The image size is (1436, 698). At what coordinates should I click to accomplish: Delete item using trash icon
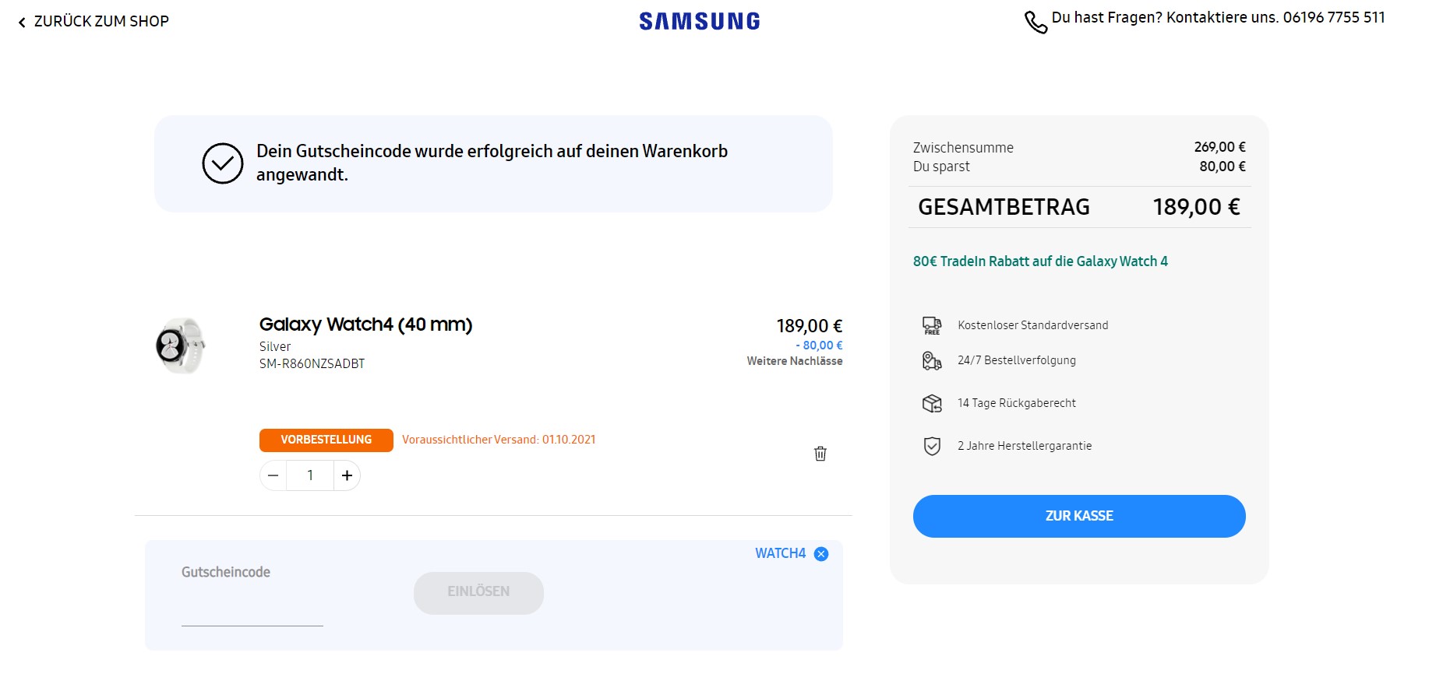point(820,454)
